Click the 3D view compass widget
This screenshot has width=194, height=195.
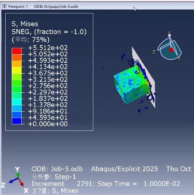169,46
